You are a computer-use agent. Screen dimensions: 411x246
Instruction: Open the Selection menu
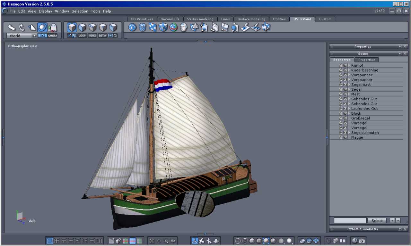(80, 11)
